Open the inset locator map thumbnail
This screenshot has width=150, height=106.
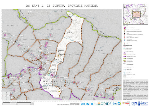click(x=136, y=14)
